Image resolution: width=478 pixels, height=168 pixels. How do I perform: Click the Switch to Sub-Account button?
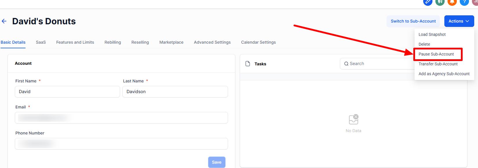click(x=413, y=21)
